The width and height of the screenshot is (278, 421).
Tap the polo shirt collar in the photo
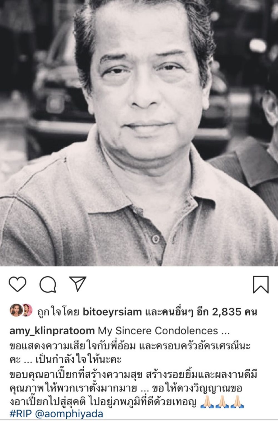point(145,178)
